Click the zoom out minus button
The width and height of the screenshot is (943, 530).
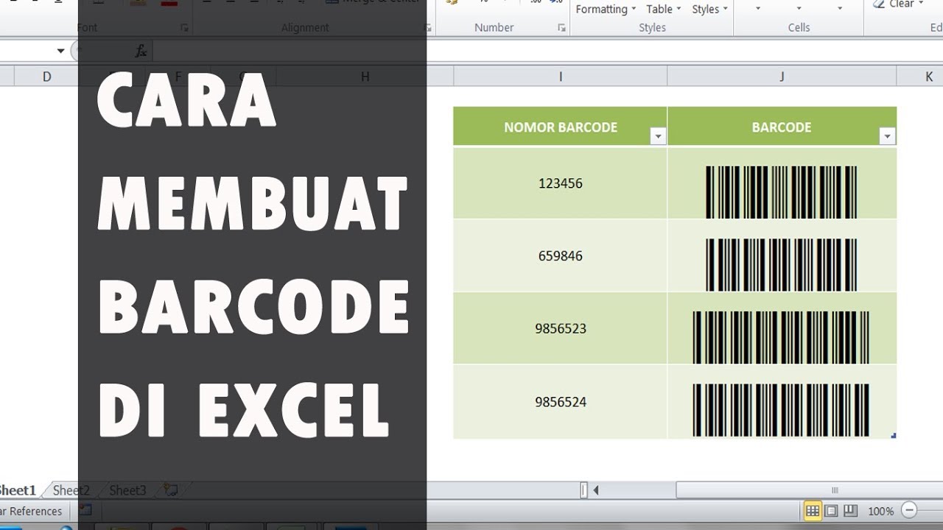[x=909, y=511]
